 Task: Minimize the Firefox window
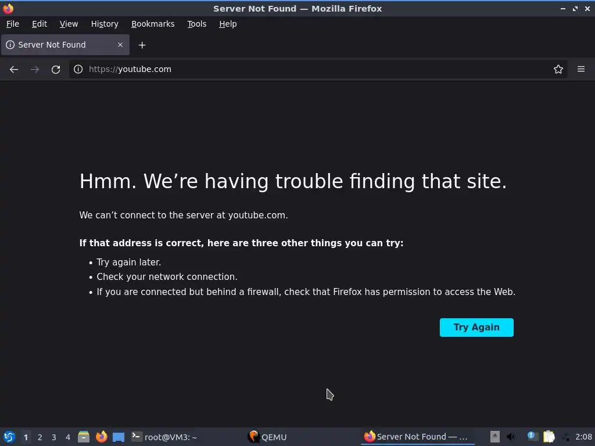tap(562, 8)
